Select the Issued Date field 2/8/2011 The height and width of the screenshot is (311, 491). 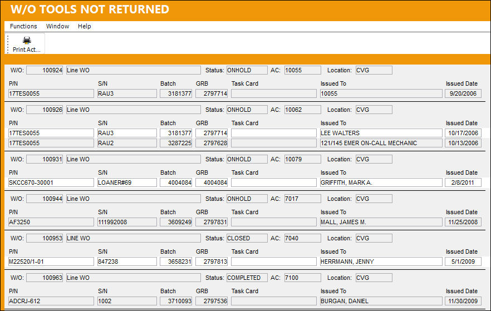click(x=463, y=182)
